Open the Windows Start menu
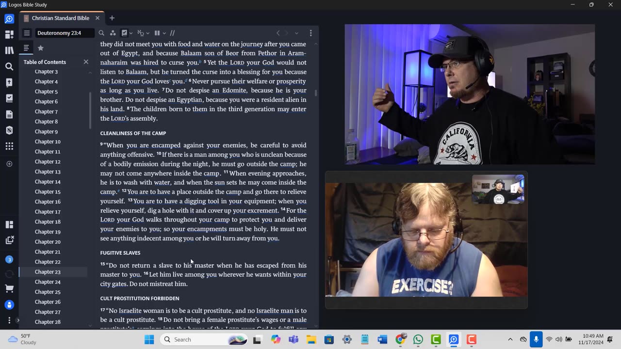The image size is (621, 349). [x=149, y=339]
